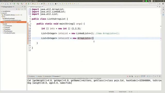Collapse the src folder node
This screenshot has height=93, width=165.
click(2, 17)
